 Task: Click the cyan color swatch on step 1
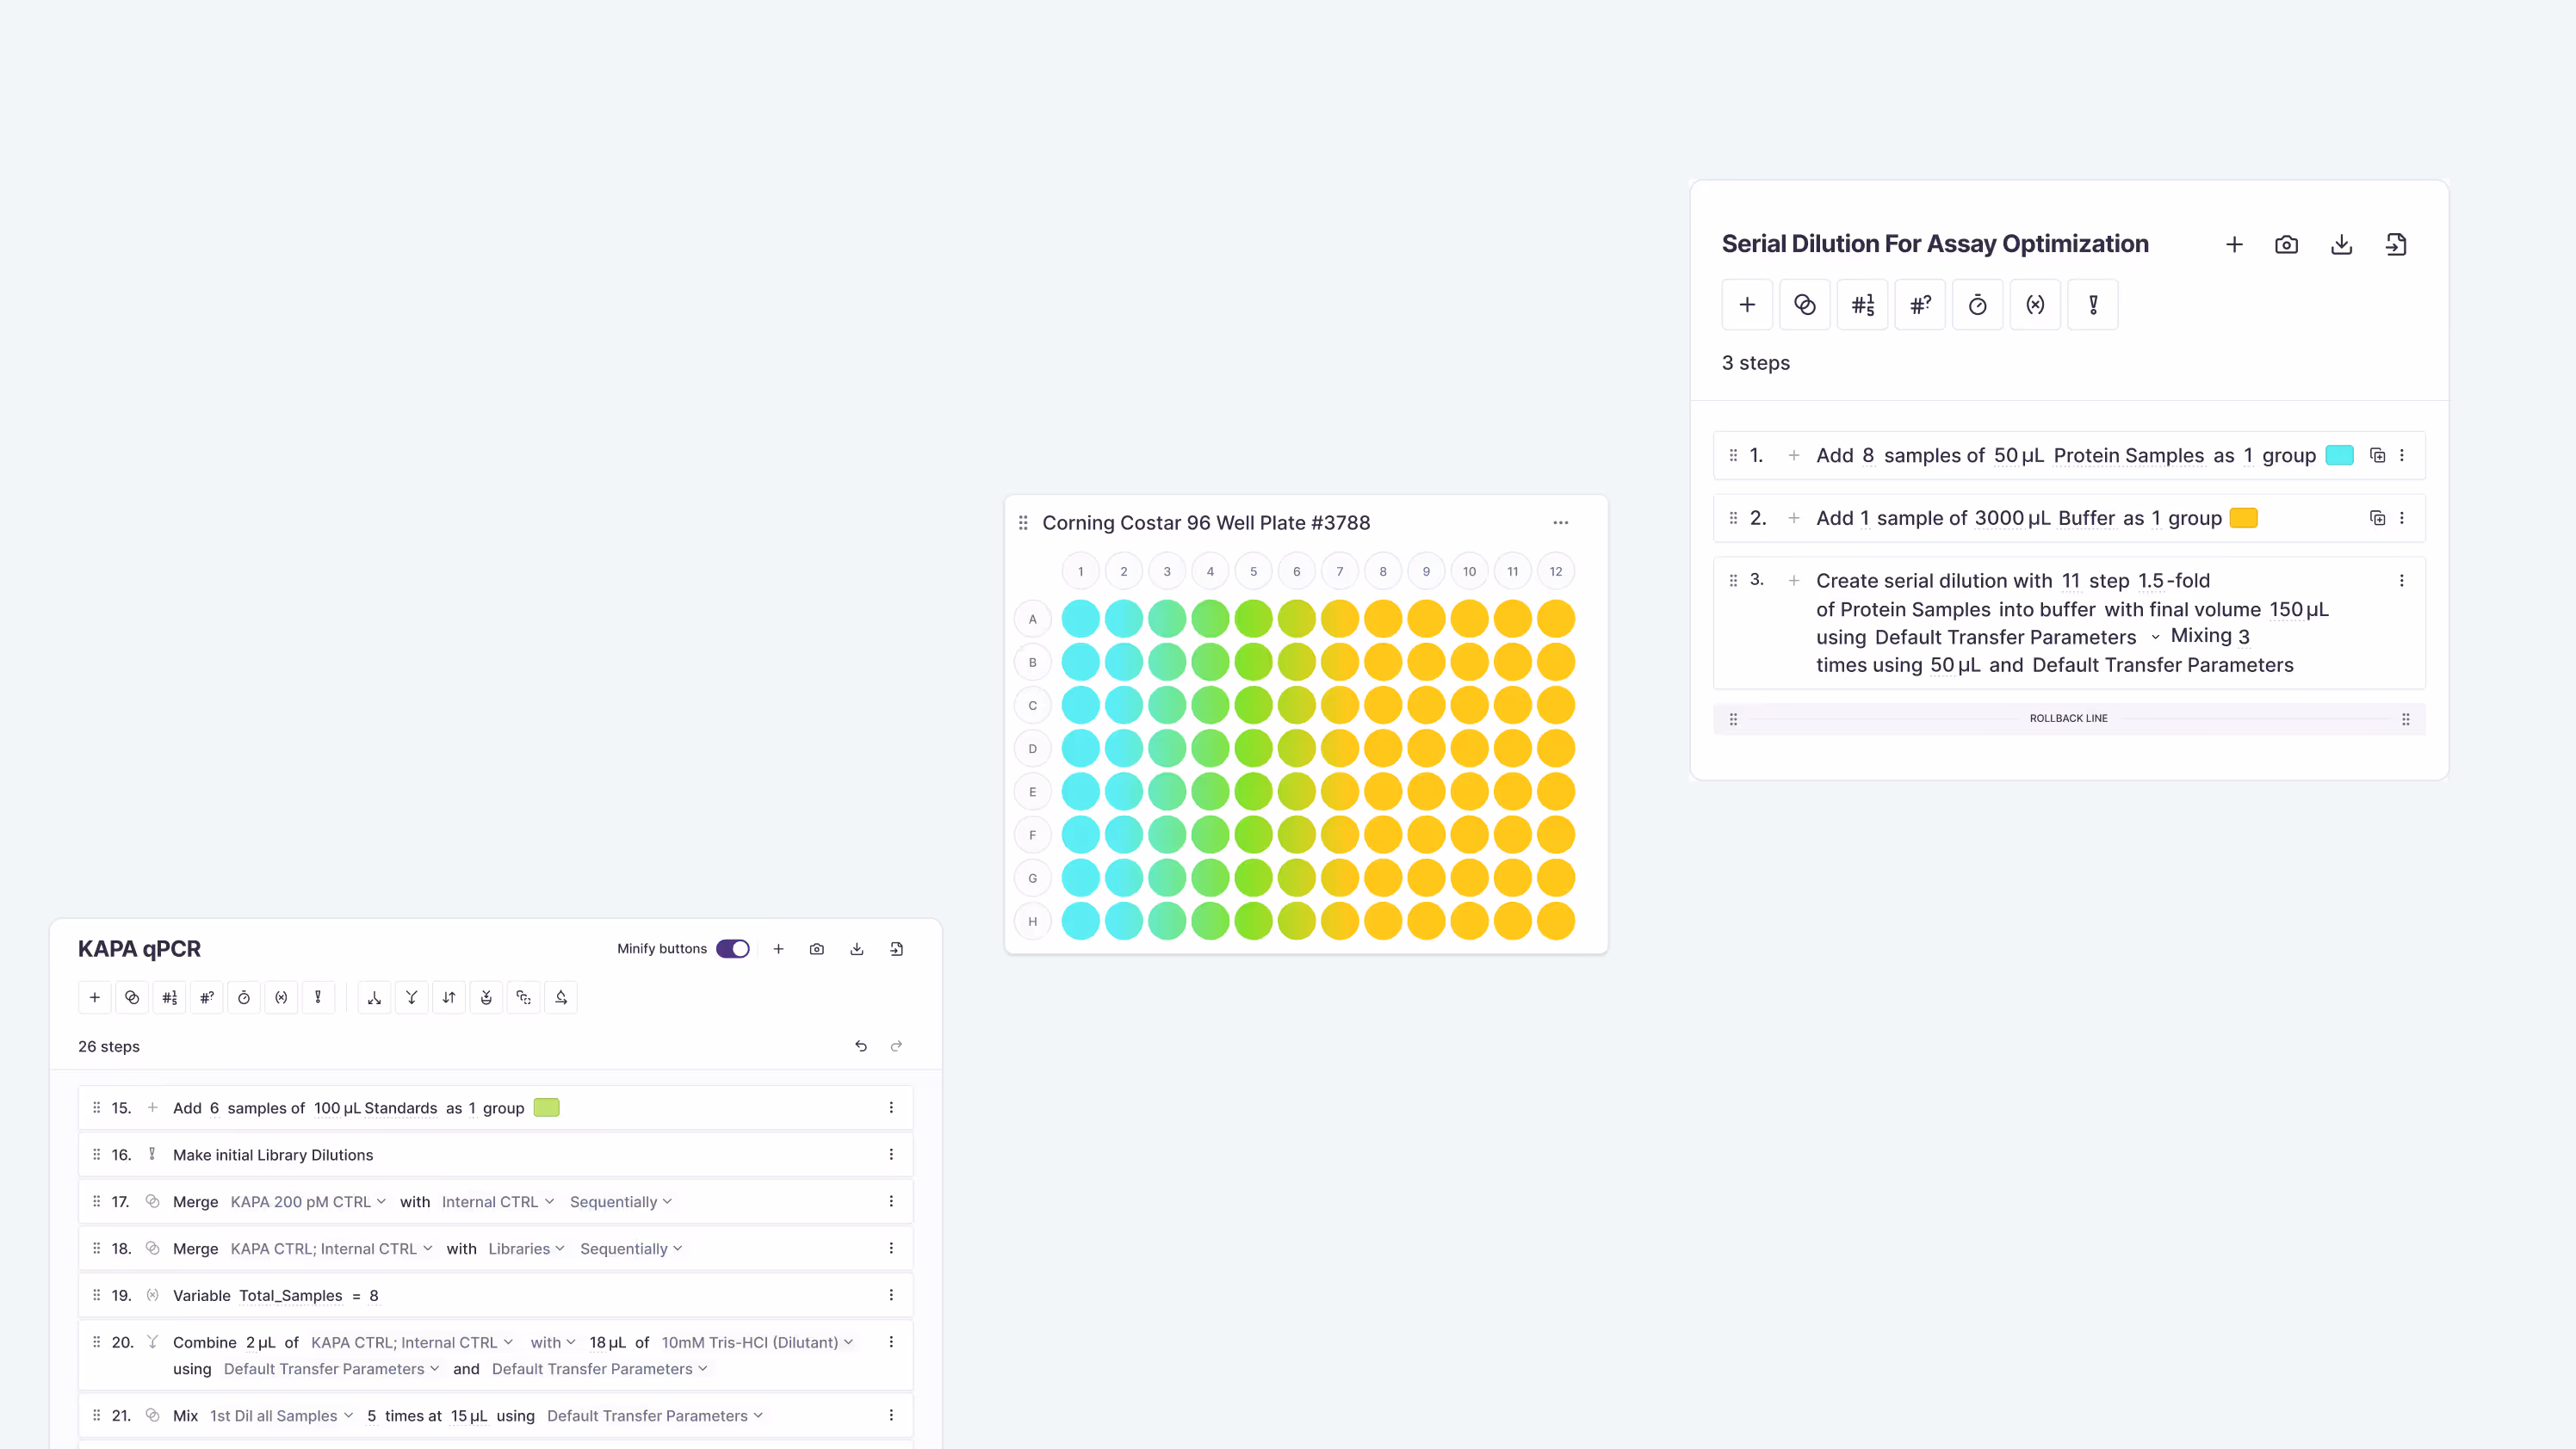(x=2339, y=454)
